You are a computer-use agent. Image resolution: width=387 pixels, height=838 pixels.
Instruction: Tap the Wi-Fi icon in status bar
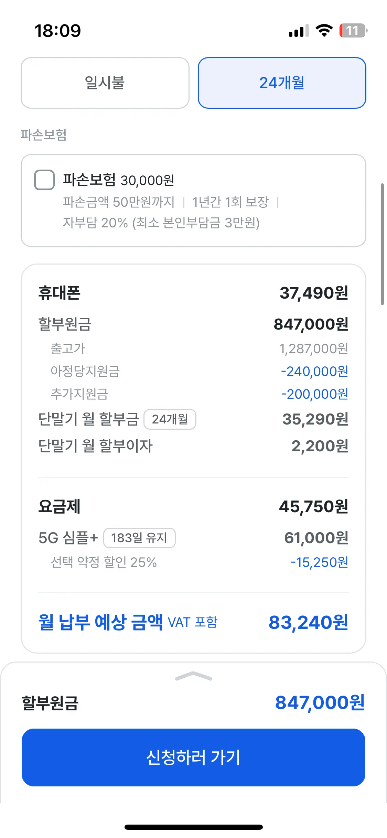click(324, 31)
